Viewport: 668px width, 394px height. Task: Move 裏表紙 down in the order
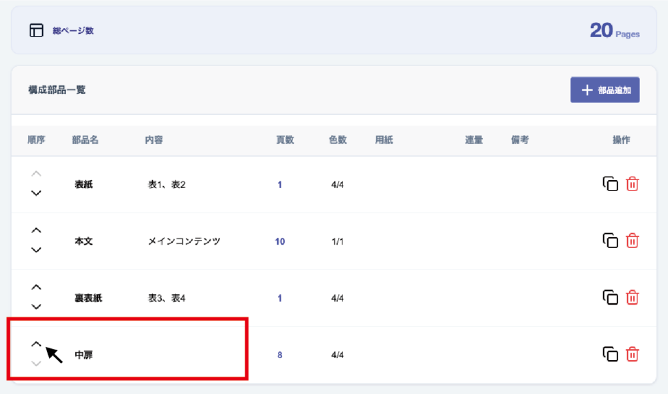click(37, 307)
